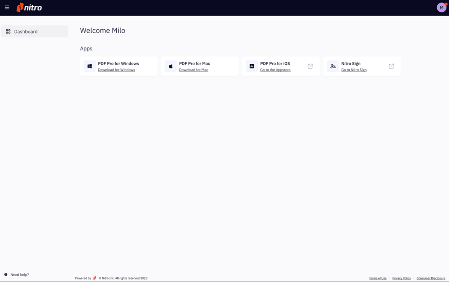Click the Download for Mac link
This screenshot has width=449, height=282.
pos(193,70)
